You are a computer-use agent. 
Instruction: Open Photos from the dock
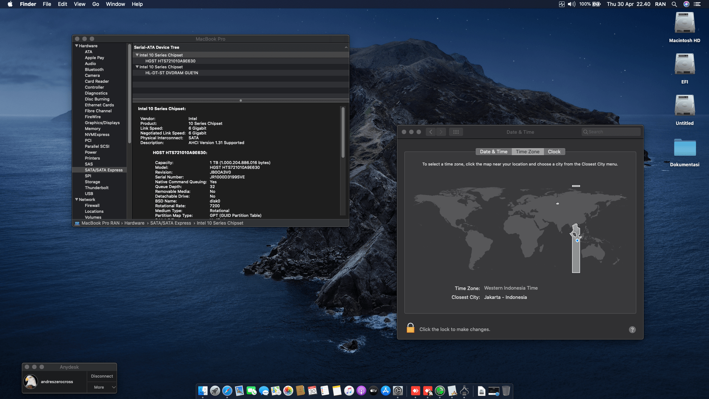pyautogui.click(x=288, y=391)
